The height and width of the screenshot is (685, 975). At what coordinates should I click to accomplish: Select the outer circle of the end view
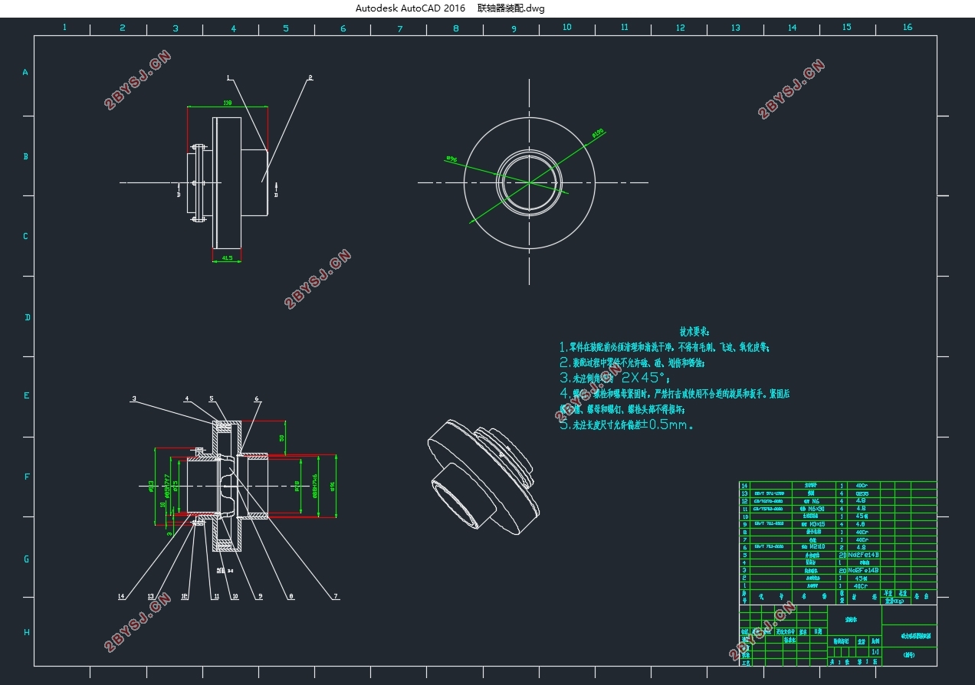click(530, 182)
